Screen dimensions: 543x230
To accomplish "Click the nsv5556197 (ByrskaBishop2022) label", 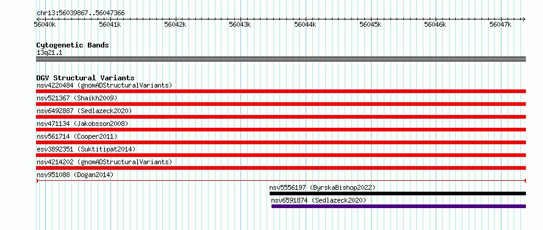I will click(x=322, y=187).
